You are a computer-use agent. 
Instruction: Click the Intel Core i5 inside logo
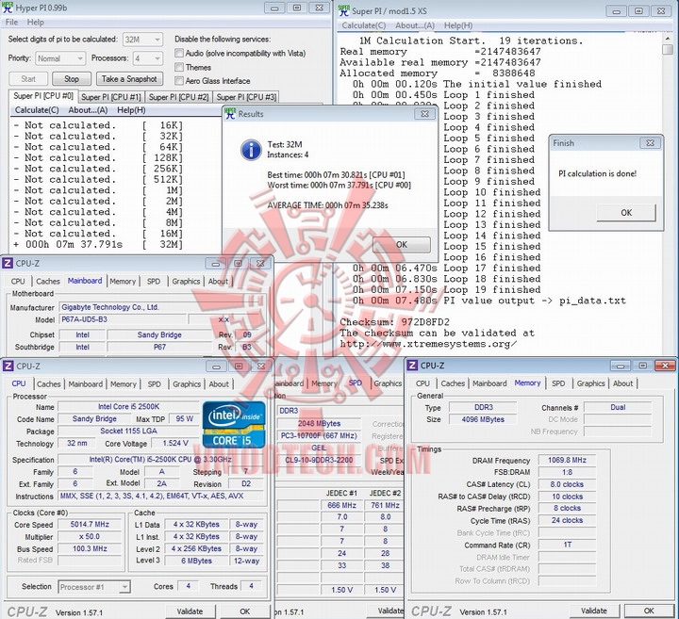[234, 424]
